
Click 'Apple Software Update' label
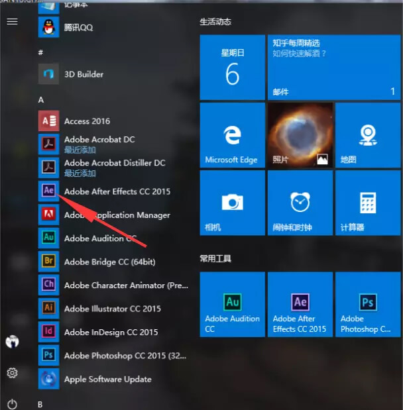point(108,379)
